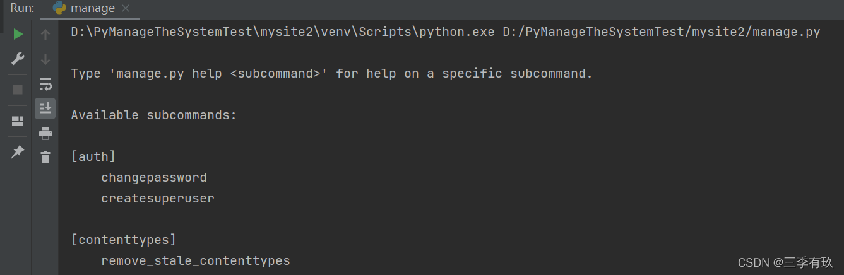Viewport: 844px width, 275px height.
Task: Select the manage run tab
Action: pyautogui.click(x=93, y=9)
